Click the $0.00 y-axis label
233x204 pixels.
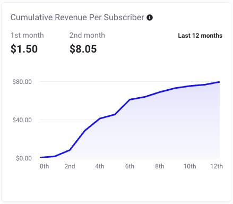24,158
